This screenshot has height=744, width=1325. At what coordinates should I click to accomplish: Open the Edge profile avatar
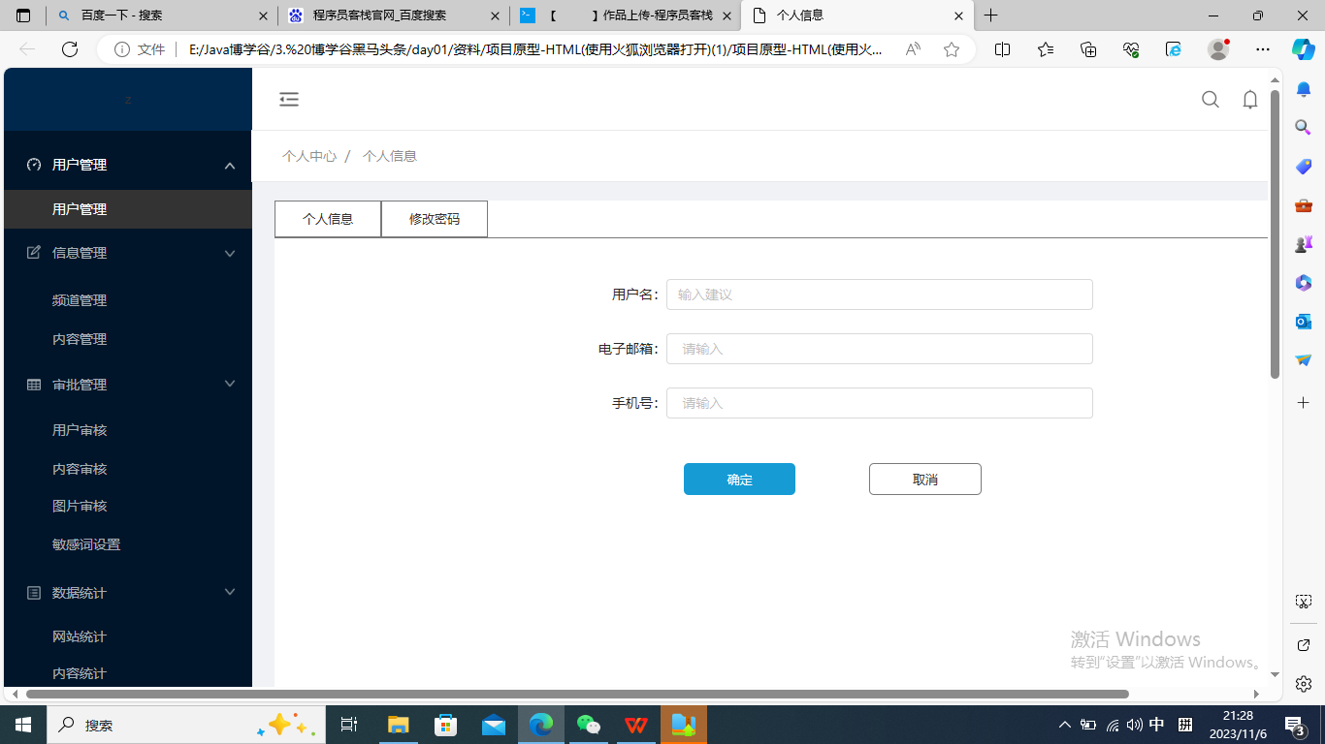click(1218, 49)
